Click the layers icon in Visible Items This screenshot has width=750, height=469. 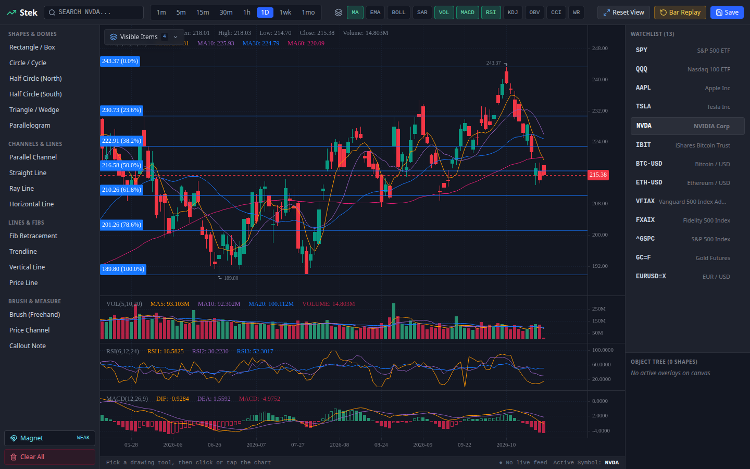tap(114, 37)
